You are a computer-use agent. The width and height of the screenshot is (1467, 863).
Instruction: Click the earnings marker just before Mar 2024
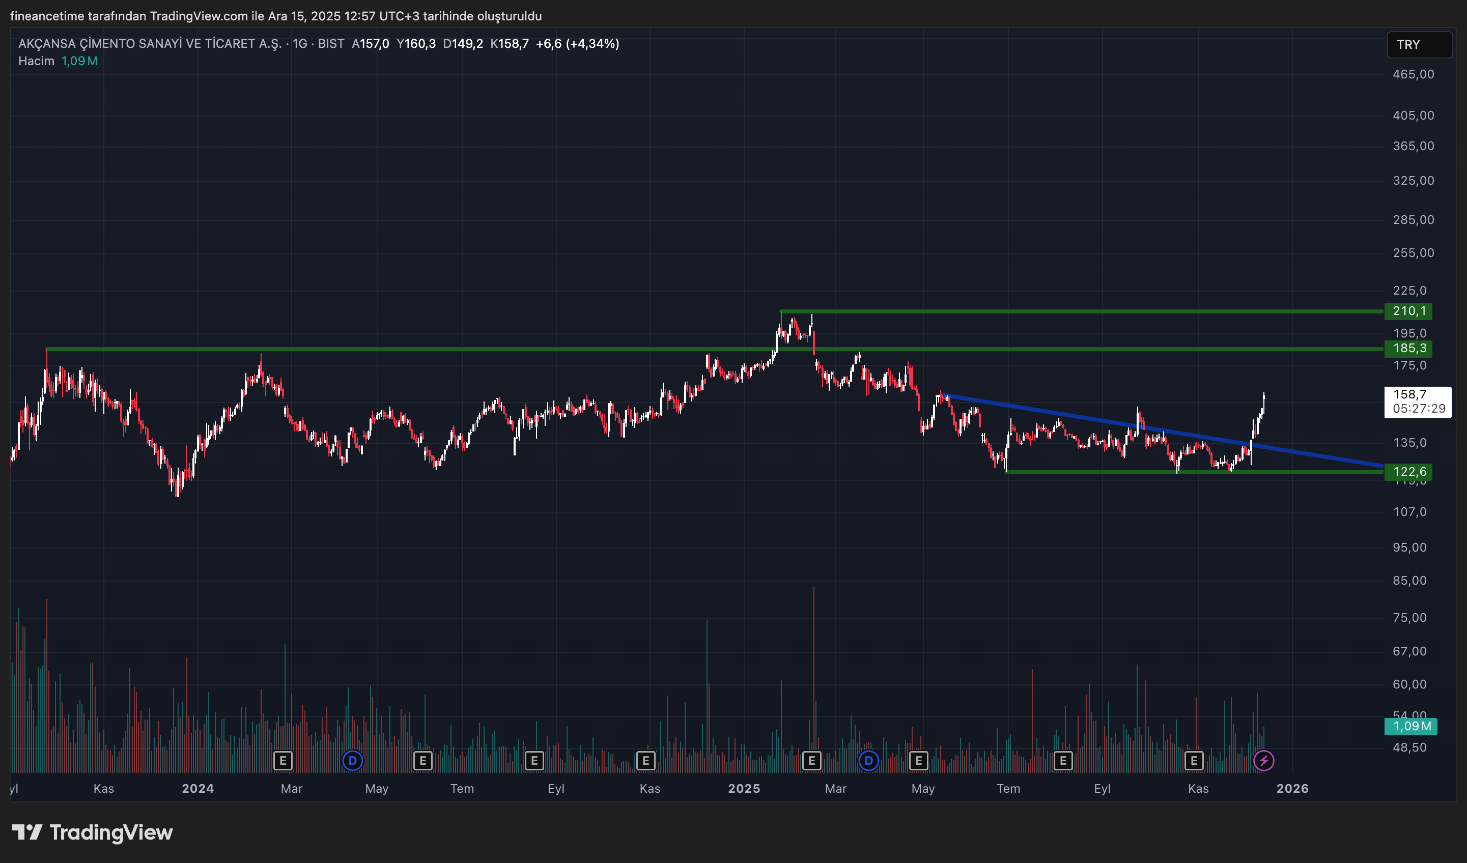[x=283, y=760]
